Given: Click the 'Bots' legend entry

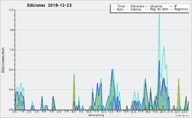Looking at the screenshot, I should [x=120, y=9].
